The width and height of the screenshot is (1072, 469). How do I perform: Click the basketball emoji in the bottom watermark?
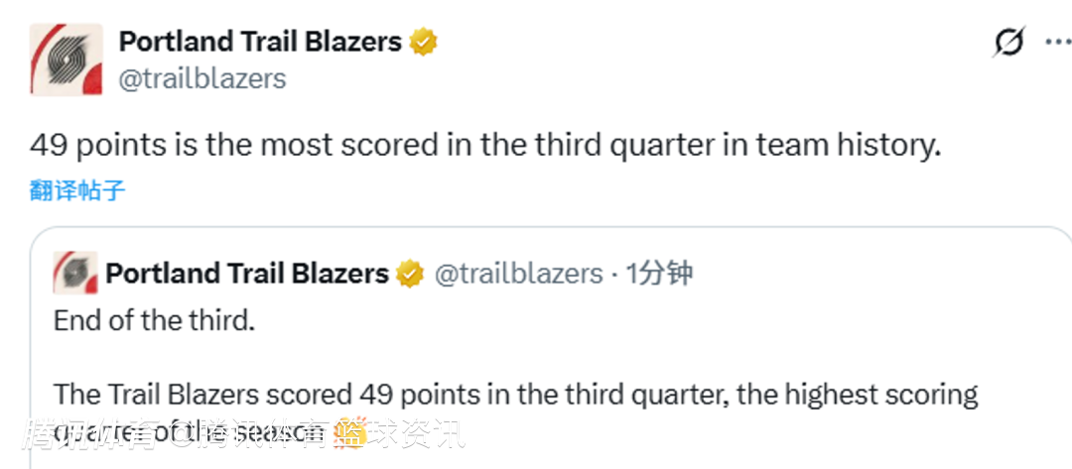[x=347, y=432]
